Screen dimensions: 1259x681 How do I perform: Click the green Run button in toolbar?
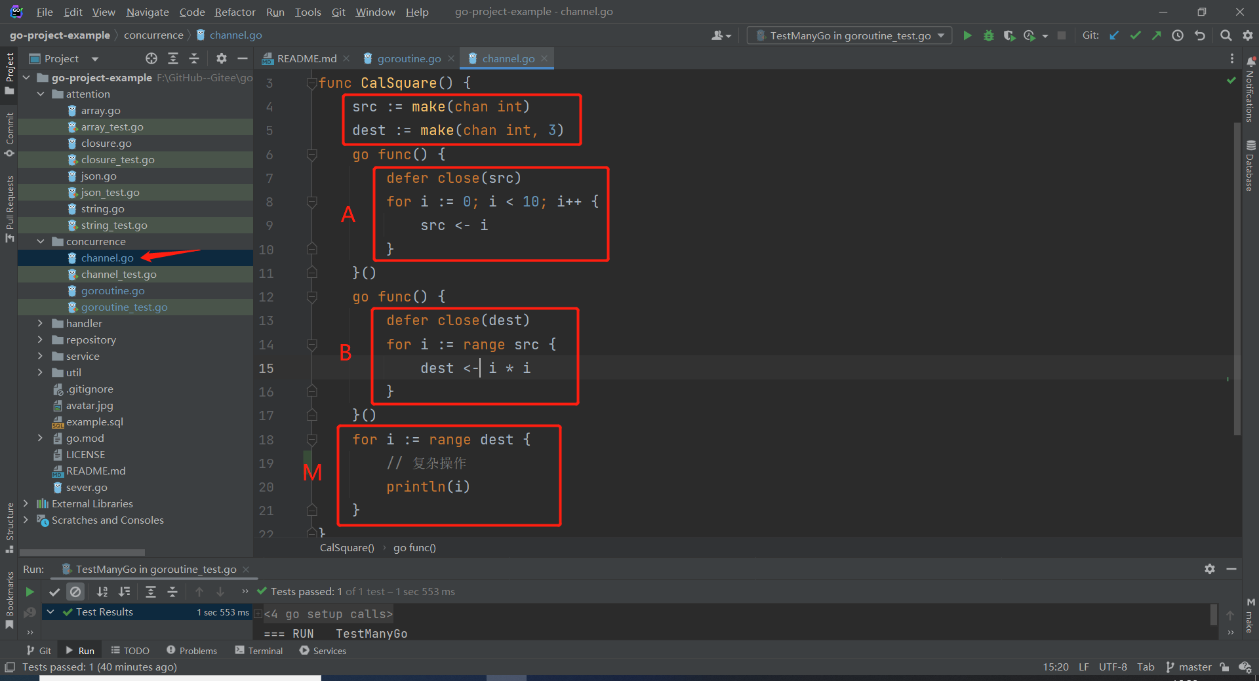967,36
